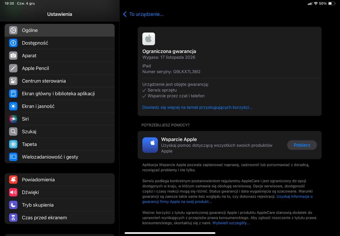Image resolution: width=340 pixels, height=236 pixels.
Task: Select Ogólne in settings sidebar
Action: [x=60, y=30]
